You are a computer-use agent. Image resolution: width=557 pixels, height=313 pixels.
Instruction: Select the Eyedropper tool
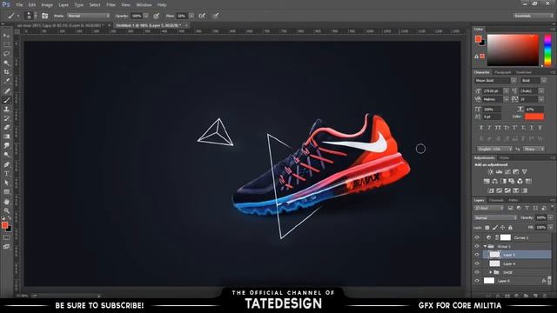click(6, 82)
